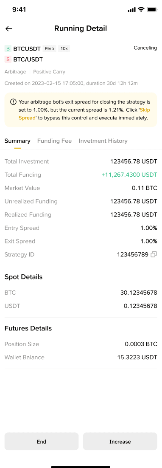The image size is (162, 468).
Task: Tap the Perp tag label
Action: point(50,49)
